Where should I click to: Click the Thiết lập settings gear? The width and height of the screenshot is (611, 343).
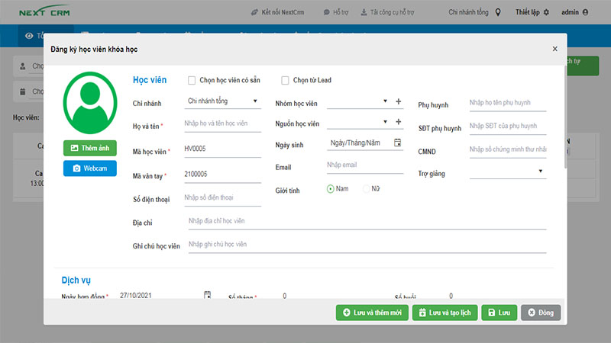click(546, 12)
